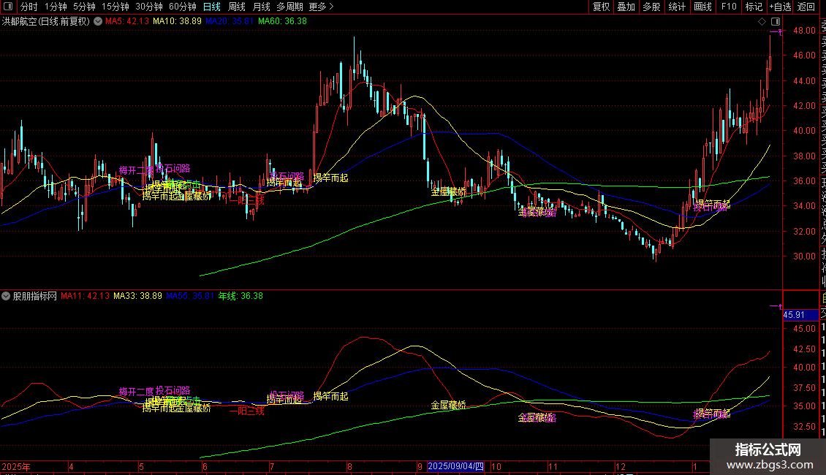Open the 股朋指标网 sub-chart dropdown arrow
Screen dimensions: 826x475
tap(7, 297)
